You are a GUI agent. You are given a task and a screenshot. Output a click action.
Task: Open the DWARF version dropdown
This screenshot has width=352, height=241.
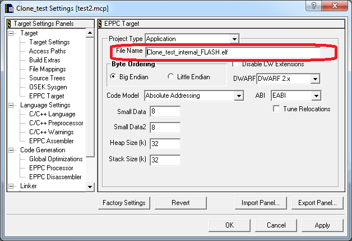tap(315, 79)
